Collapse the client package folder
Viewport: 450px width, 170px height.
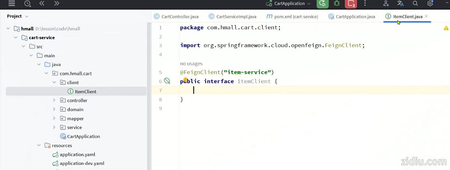(x=54, y=83)
